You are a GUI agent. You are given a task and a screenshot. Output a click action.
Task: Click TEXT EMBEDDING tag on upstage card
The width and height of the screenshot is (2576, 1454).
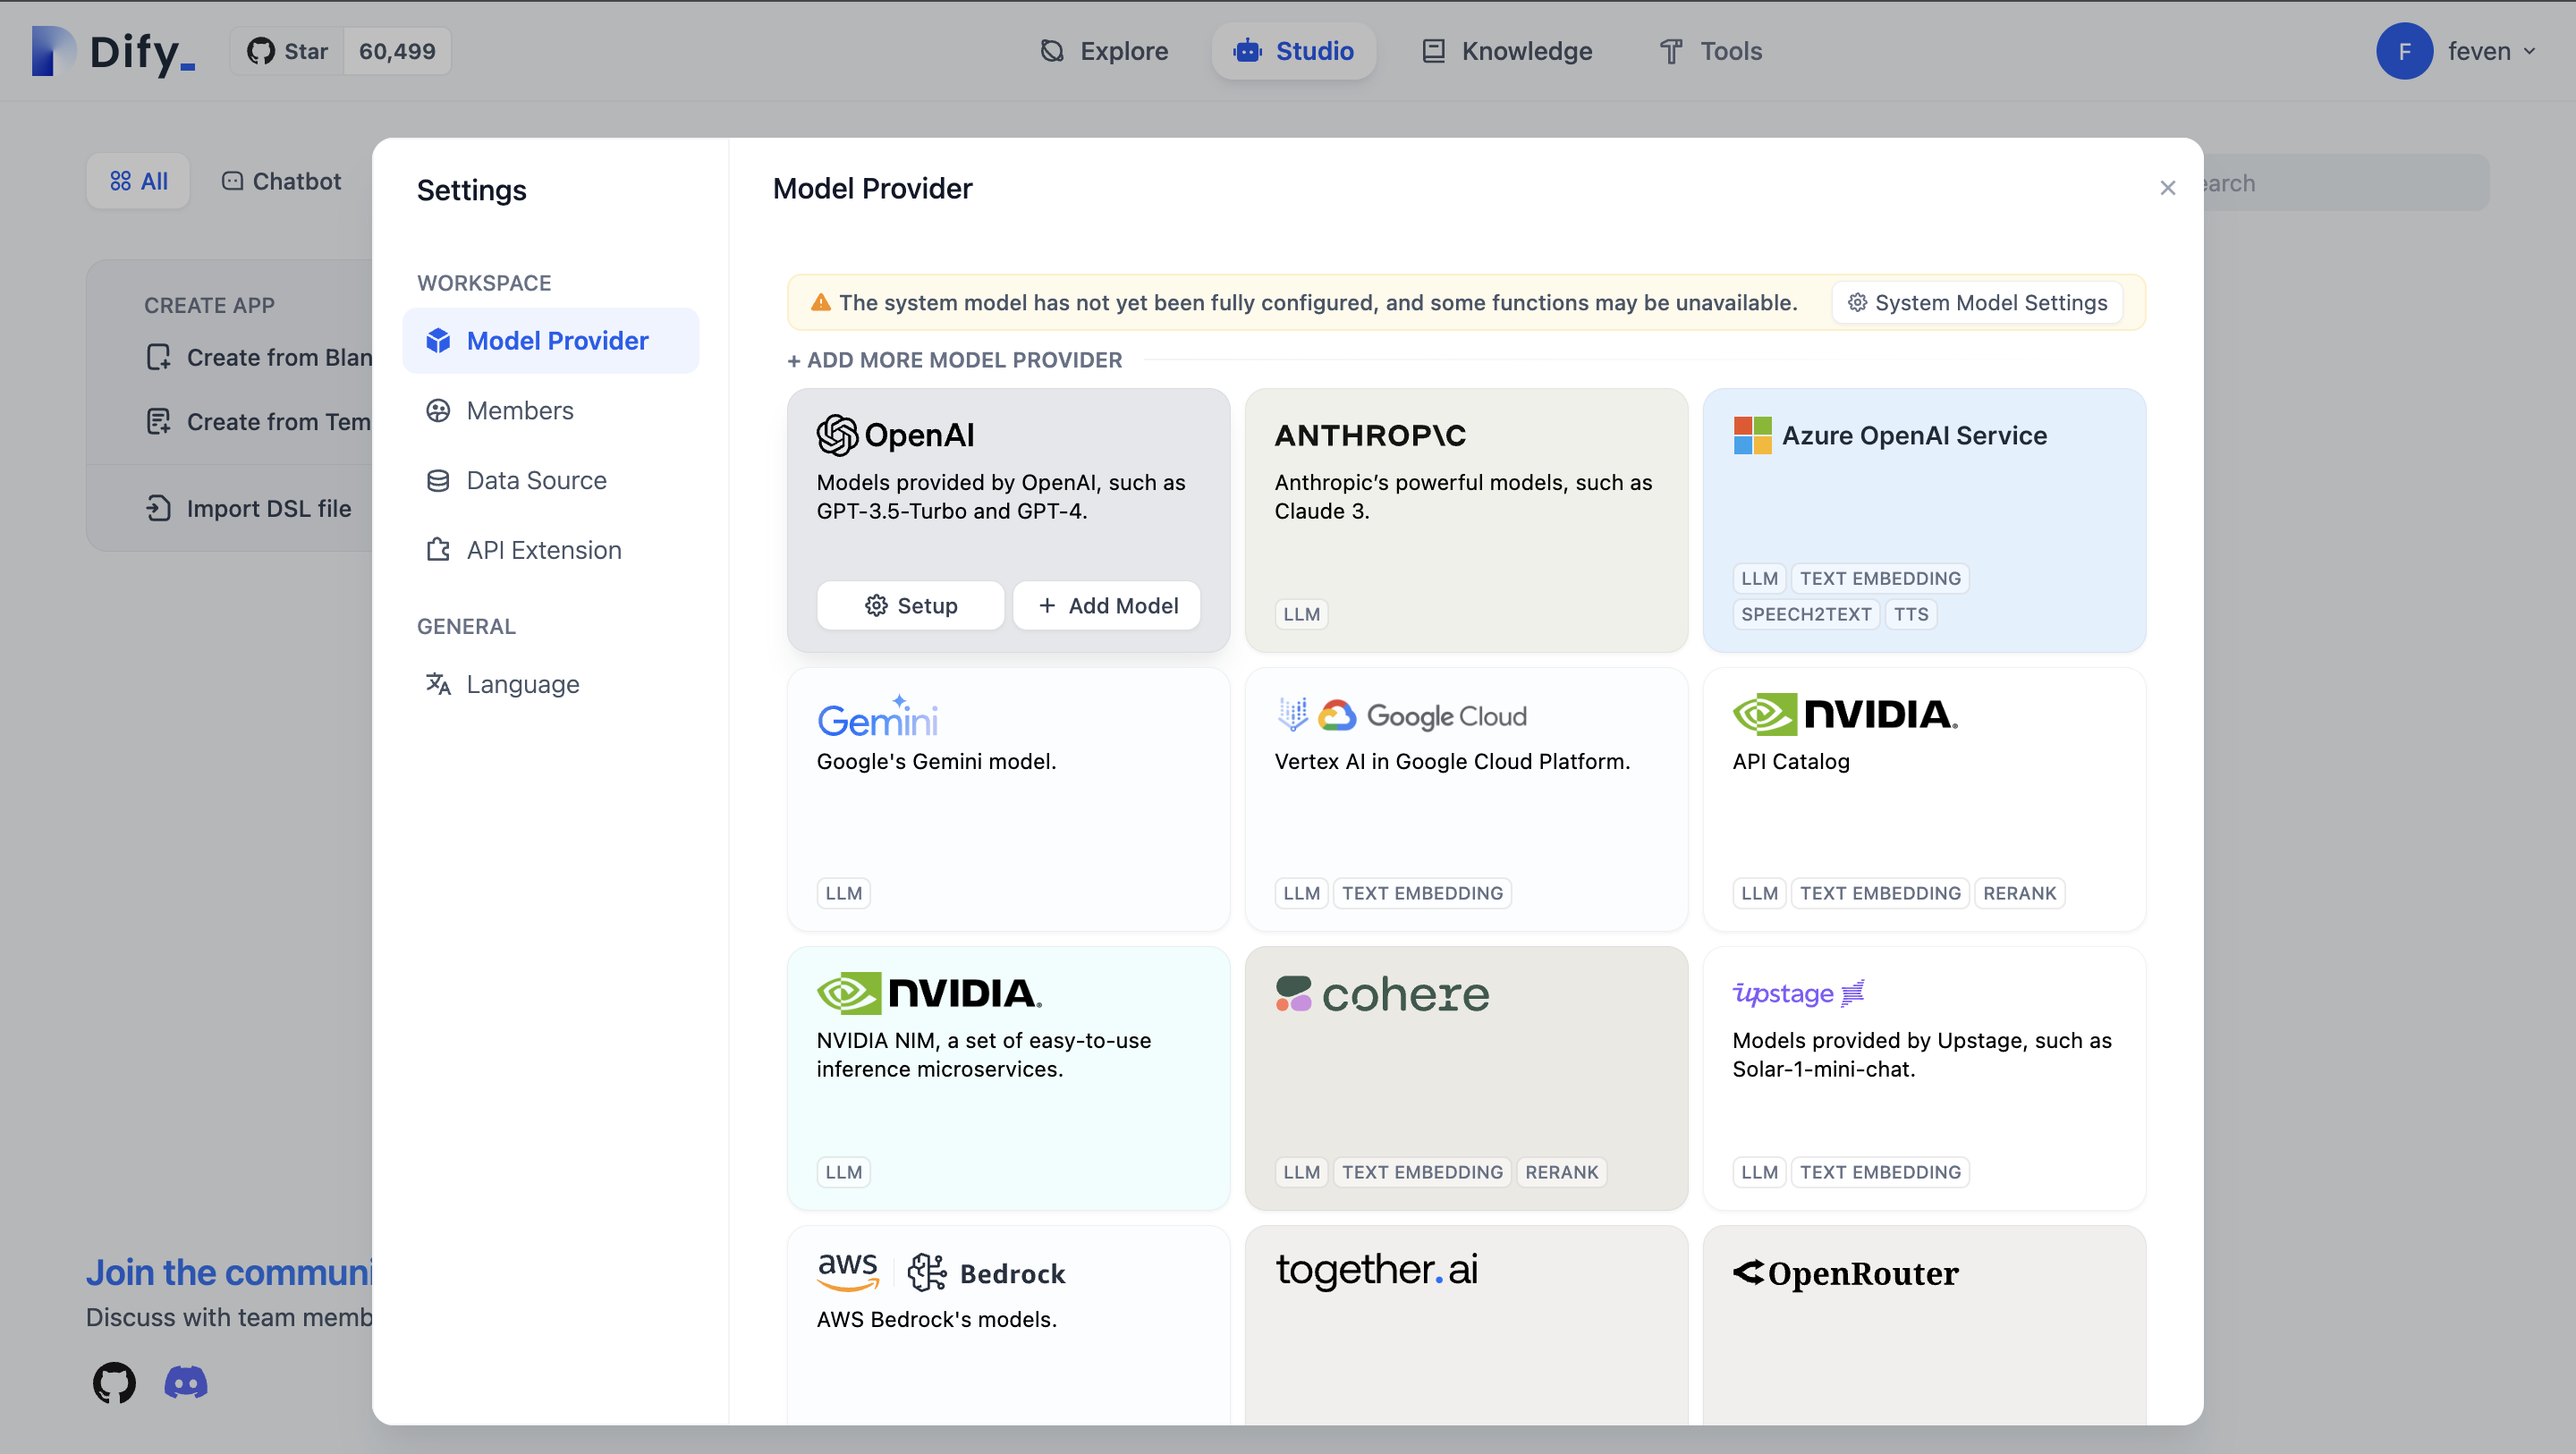click(x=1880, y=1172)
